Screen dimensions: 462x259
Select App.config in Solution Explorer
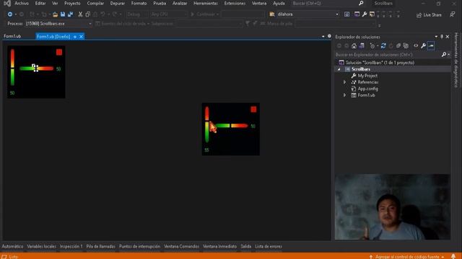click(x=367, y=88)
